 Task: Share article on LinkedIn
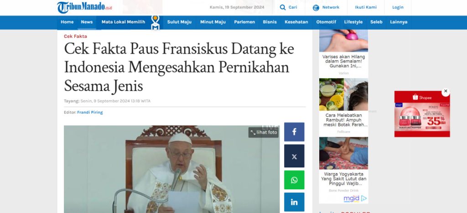294,203
